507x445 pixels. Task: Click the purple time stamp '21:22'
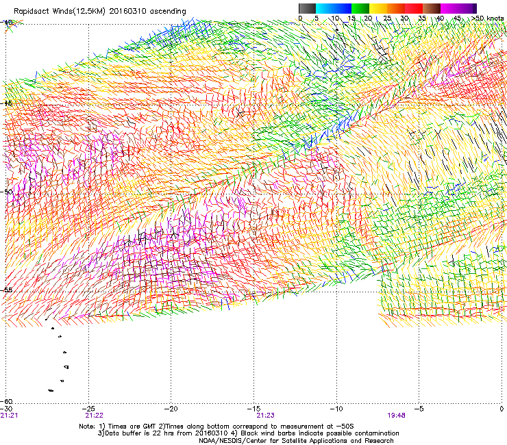94,416
